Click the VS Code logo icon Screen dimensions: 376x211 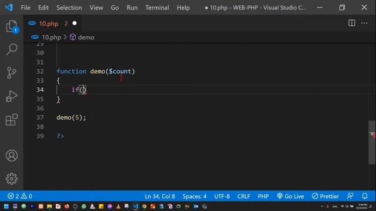(x=9, y=8)
